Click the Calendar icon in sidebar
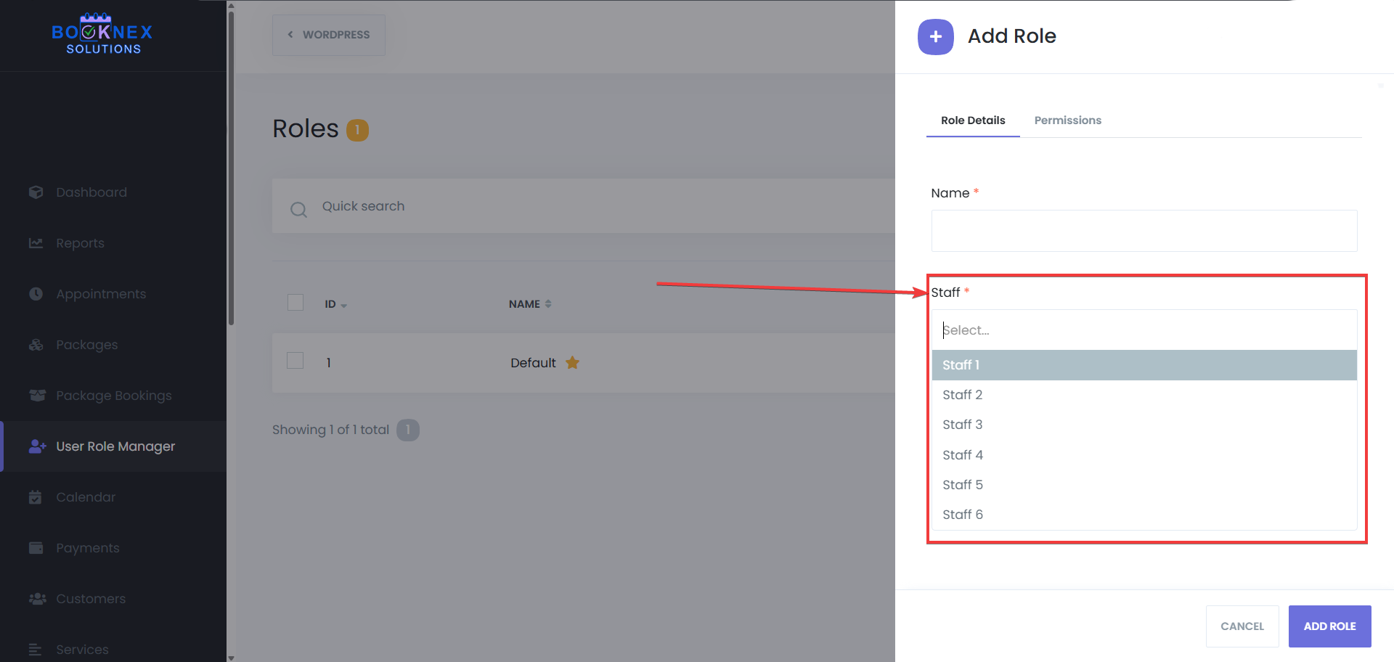Screen dimensions: 1394x662 36,497
